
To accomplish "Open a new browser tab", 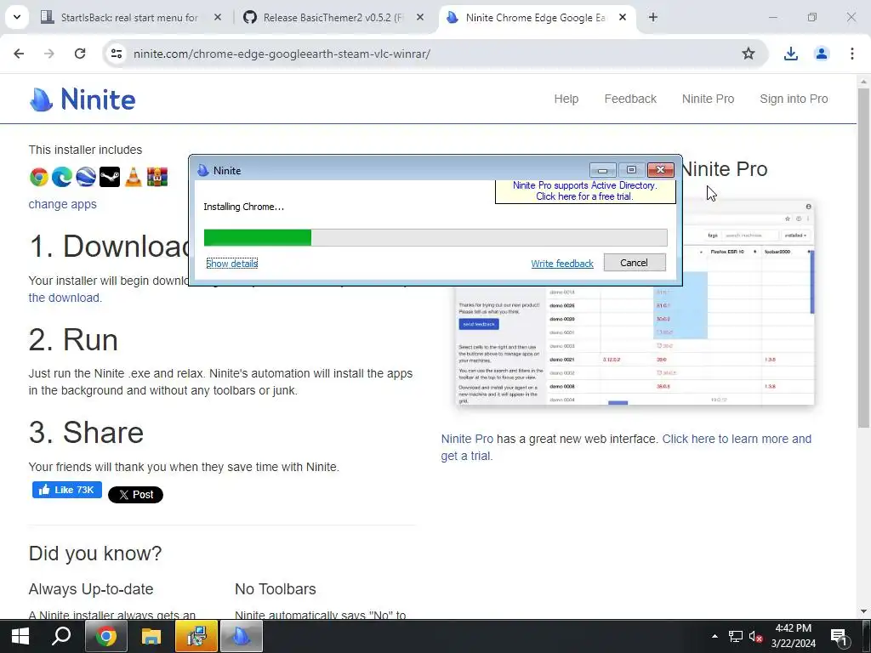I will [653, 17].
